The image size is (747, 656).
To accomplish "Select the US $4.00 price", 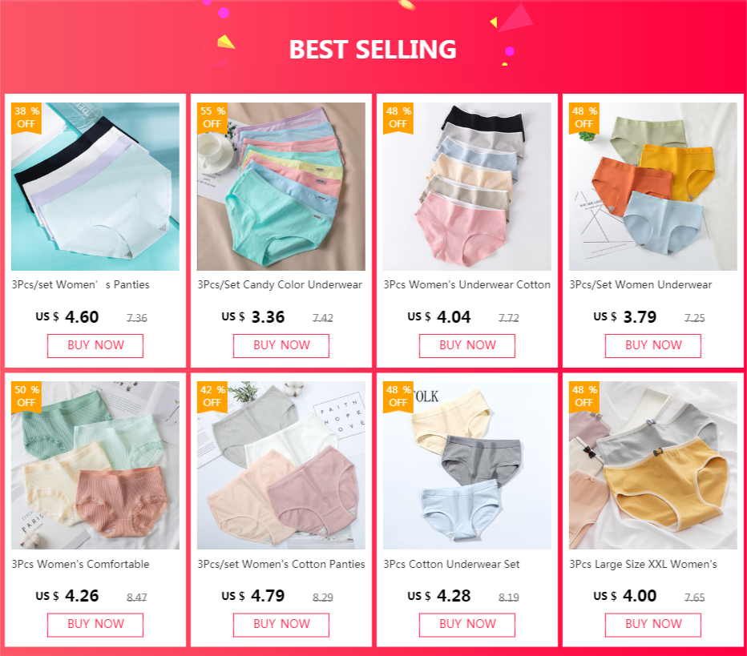I will [625, 596].
